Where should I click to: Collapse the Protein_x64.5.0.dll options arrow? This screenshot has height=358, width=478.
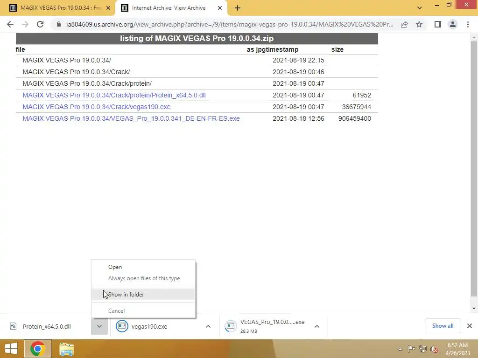(x=99, y=326)
